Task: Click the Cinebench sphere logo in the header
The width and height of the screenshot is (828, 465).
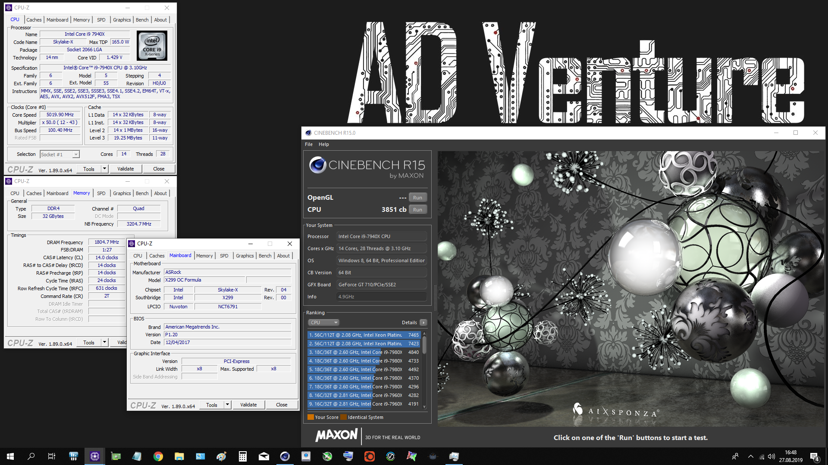Action: click(317, 165)
